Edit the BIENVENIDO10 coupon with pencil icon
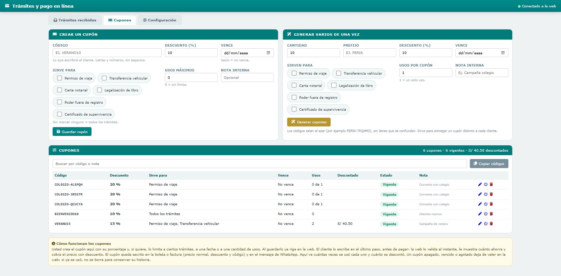Viewport: 561px width, 276px height. 480,214
